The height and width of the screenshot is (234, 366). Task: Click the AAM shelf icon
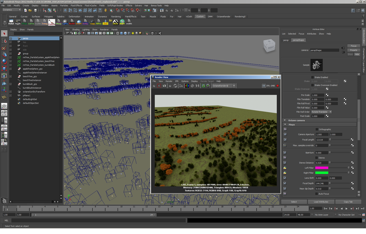click(122, 22)
